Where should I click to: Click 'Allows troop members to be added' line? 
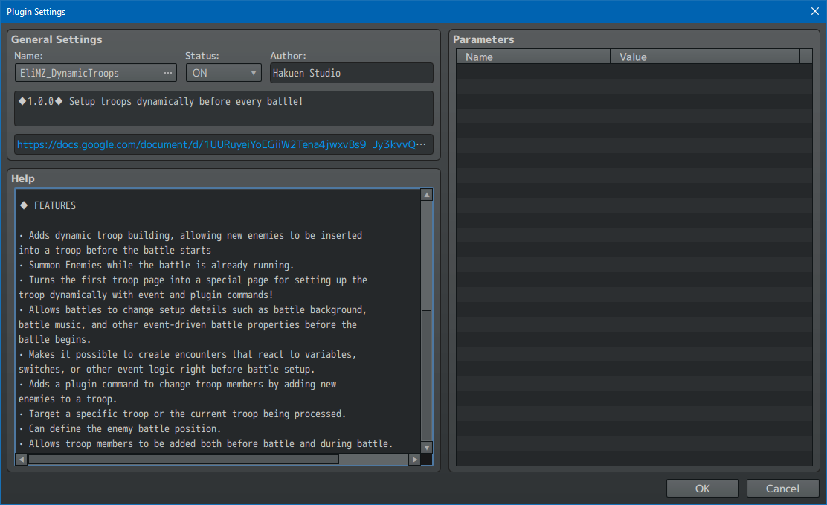point(206,443)
